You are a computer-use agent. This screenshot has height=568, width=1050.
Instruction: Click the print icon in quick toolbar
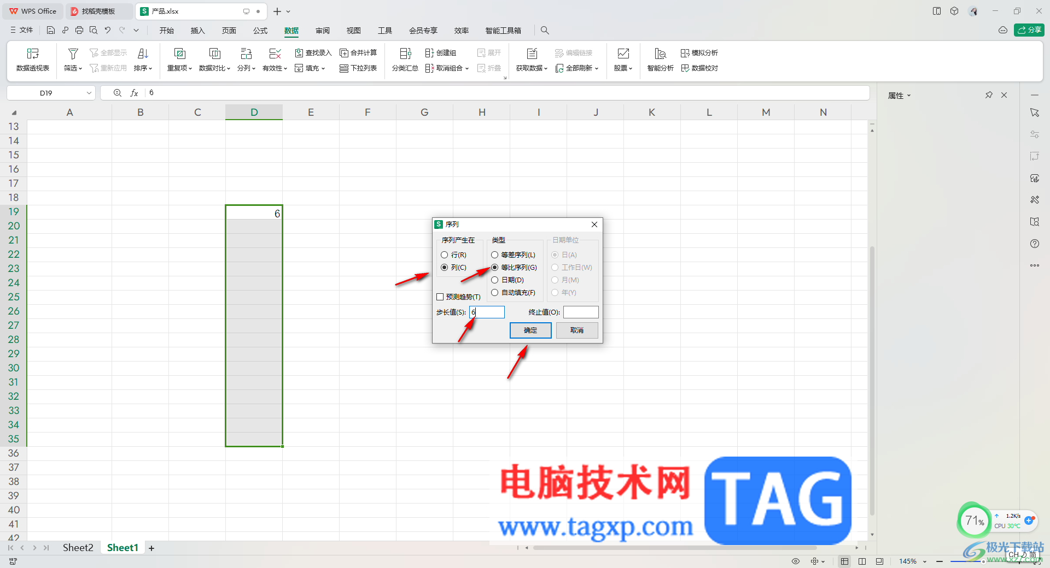(79, 31)
